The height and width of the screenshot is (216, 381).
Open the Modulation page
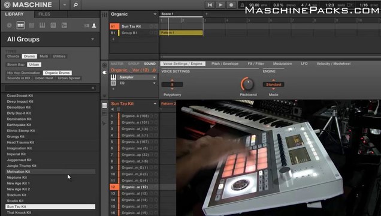[282, 64]
